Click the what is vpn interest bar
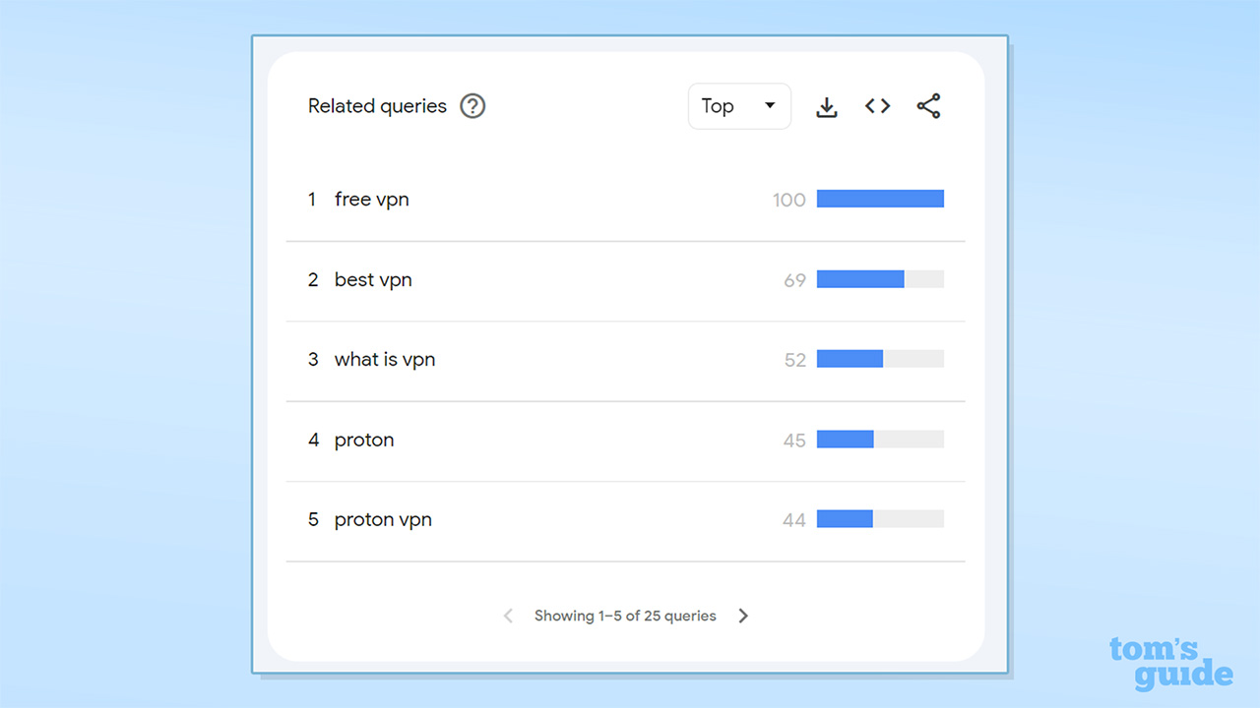The width and height of the screenshot is (1260, 708). click(x=880, y=360)
